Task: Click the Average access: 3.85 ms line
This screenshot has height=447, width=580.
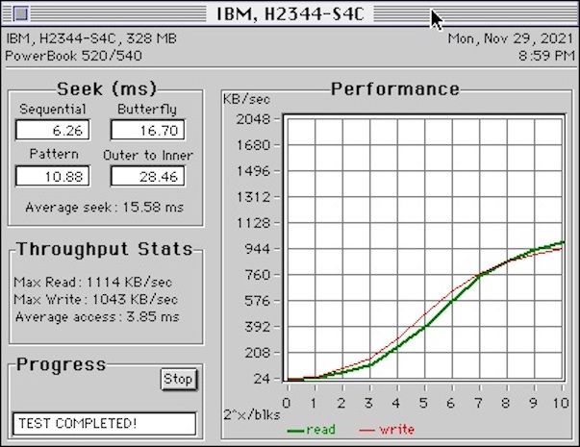Action: click(x=97, y=317)
